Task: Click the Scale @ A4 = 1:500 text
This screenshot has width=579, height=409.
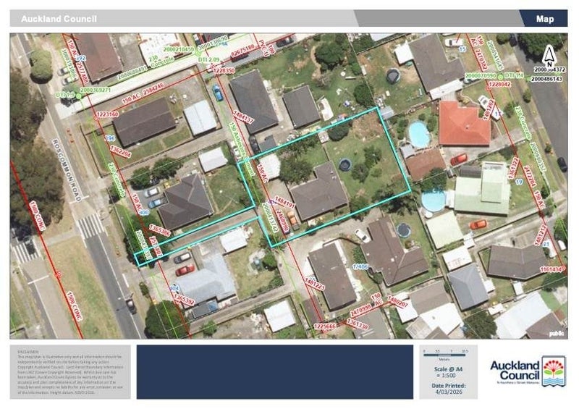Action: click(x=448, y=372)
